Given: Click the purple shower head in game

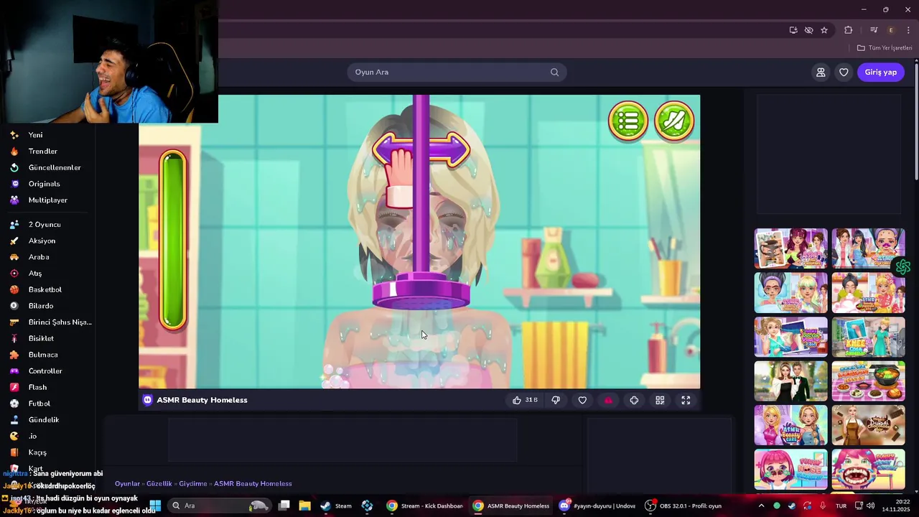Looking at the screenshot, I should (x=421, y=292).
